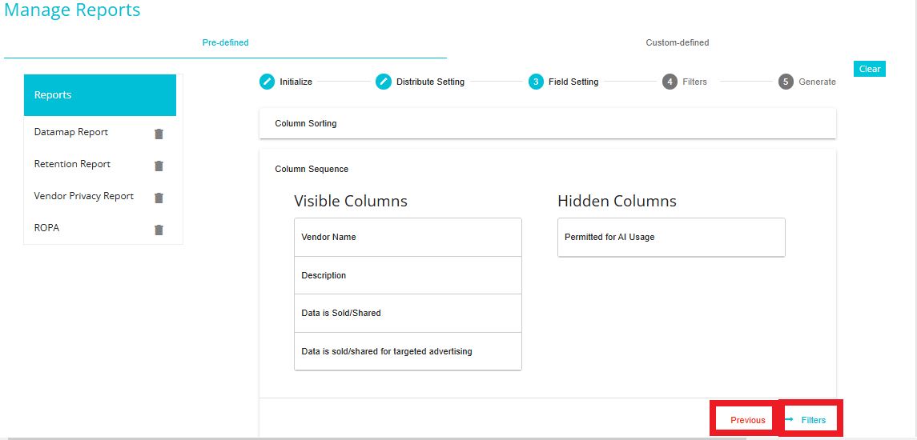Click the Clear button

coord(870,69)
